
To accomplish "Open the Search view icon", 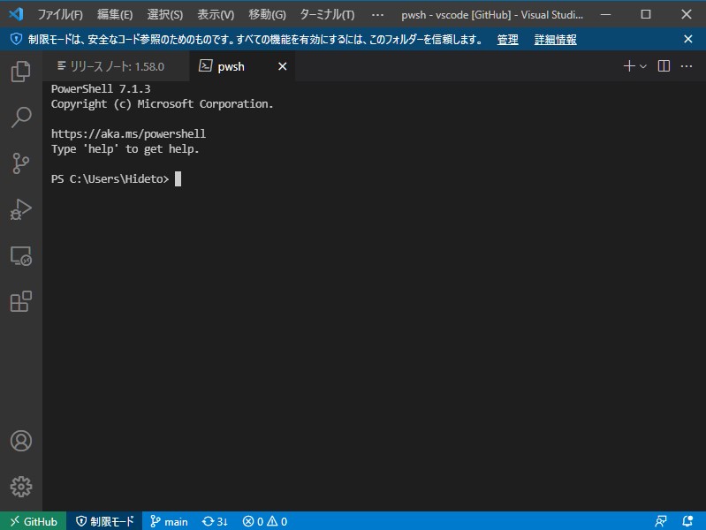I will pos(20,117).
